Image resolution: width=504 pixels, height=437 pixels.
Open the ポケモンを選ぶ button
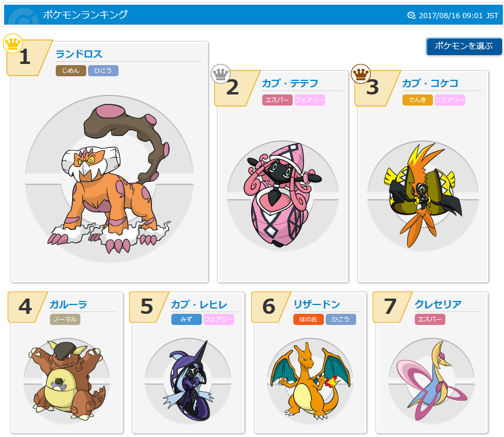464,46
